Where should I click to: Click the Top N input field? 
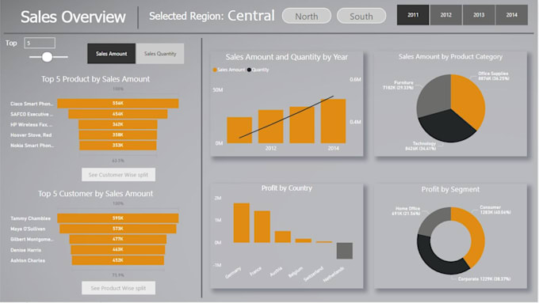tap(40, 43)
